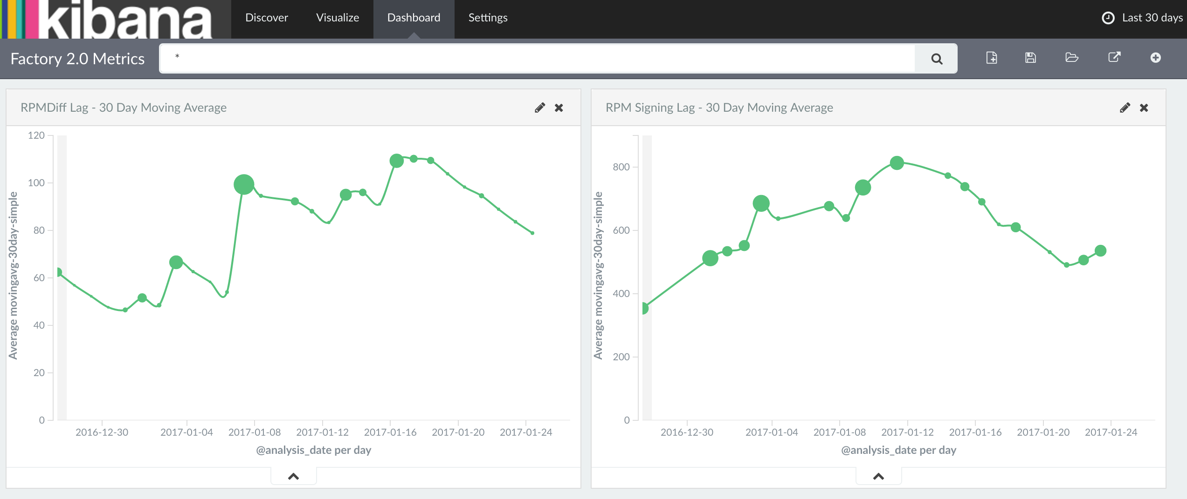Image resolution: width=1187 pixels, height=499 pixels.
Task: Switch to the Discover tab
Action: click(x=266, y=18)
